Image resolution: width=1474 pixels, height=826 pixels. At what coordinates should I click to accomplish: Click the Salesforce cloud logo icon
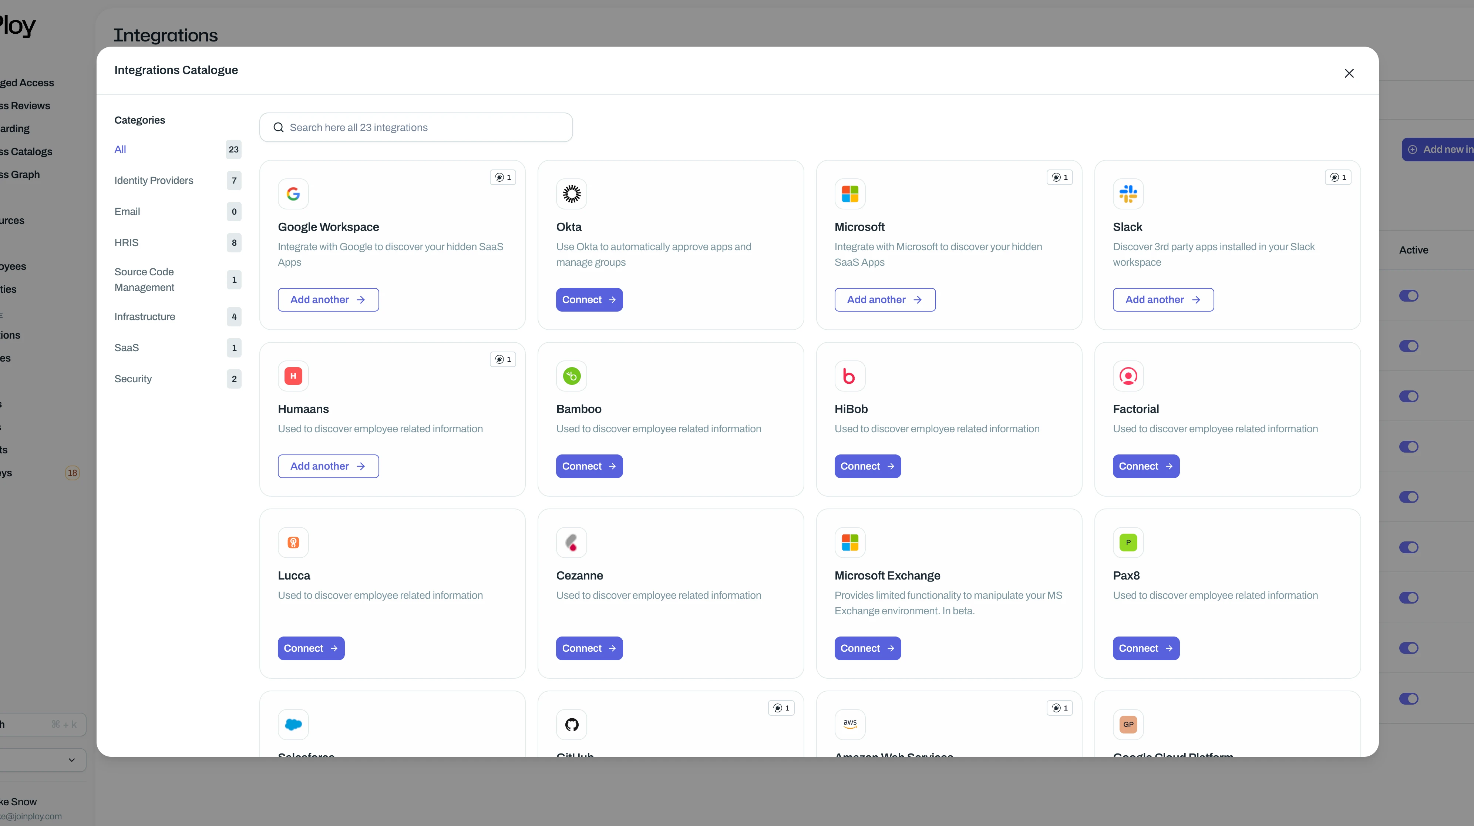tap(293, 725)
